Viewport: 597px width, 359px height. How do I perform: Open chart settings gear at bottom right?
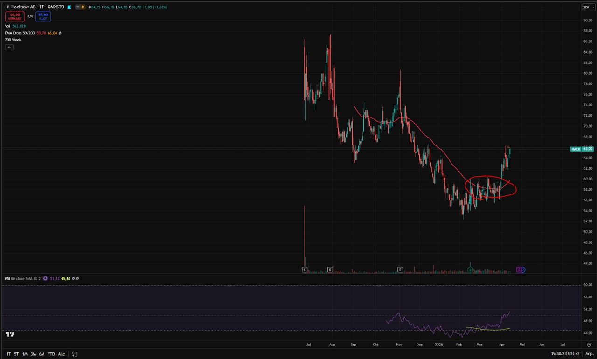[x=589, y=345]
